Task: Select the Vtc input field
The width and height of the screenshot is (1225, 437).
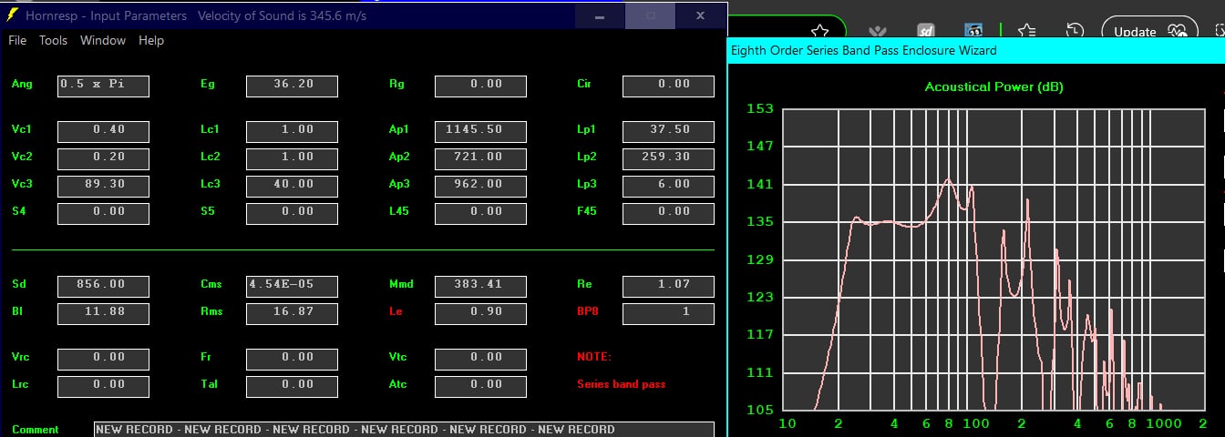Action: click(480, 360)
